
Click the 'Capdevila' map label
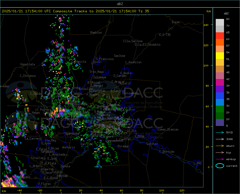79,62
